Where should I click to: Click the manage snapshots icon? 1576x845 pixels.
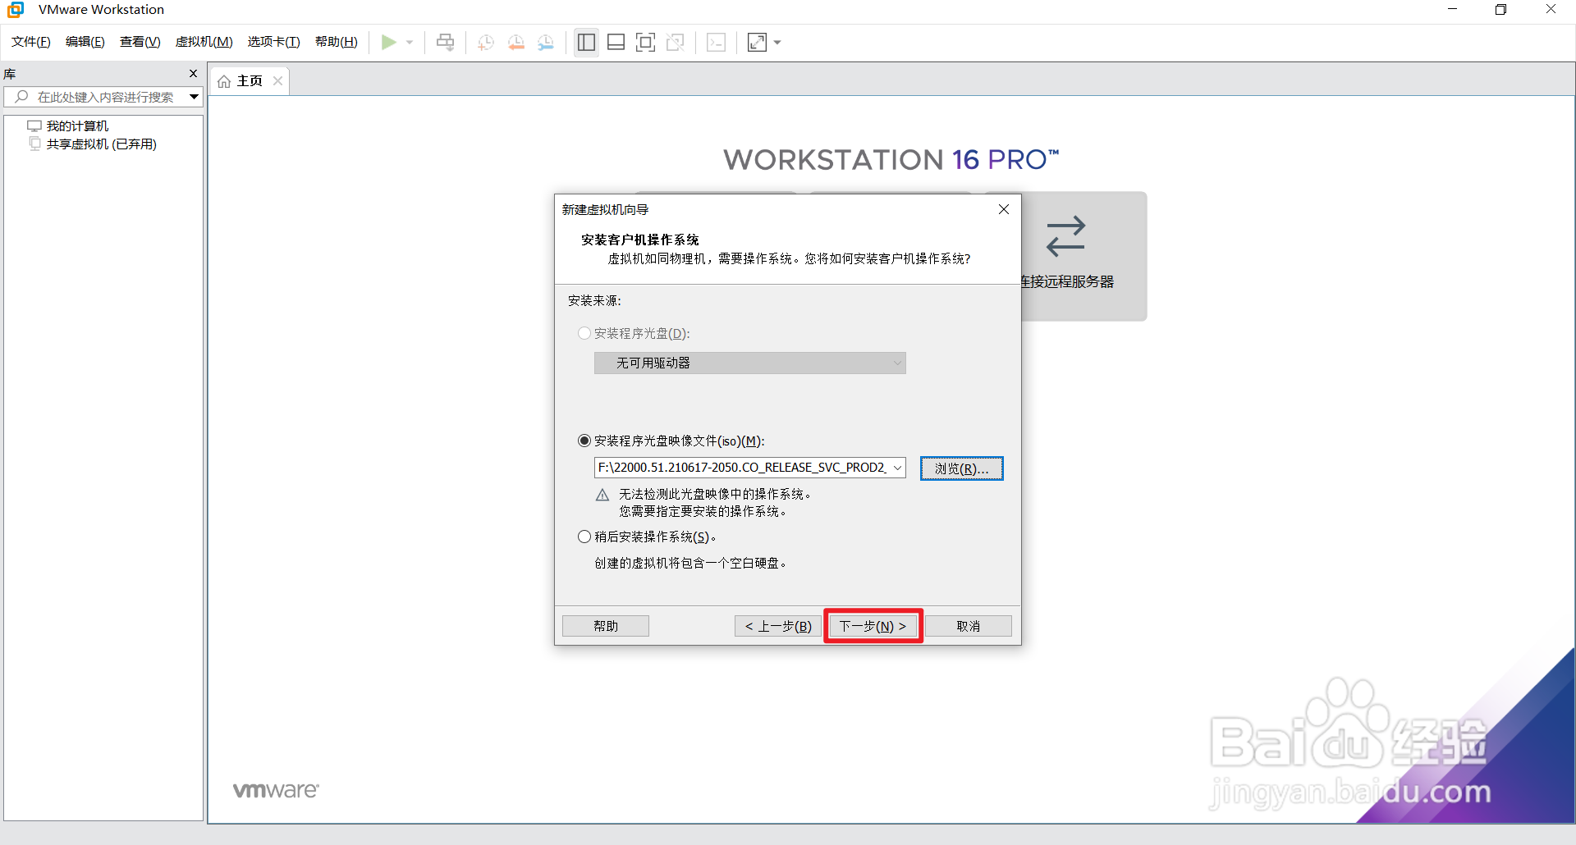tap(546, 42)
